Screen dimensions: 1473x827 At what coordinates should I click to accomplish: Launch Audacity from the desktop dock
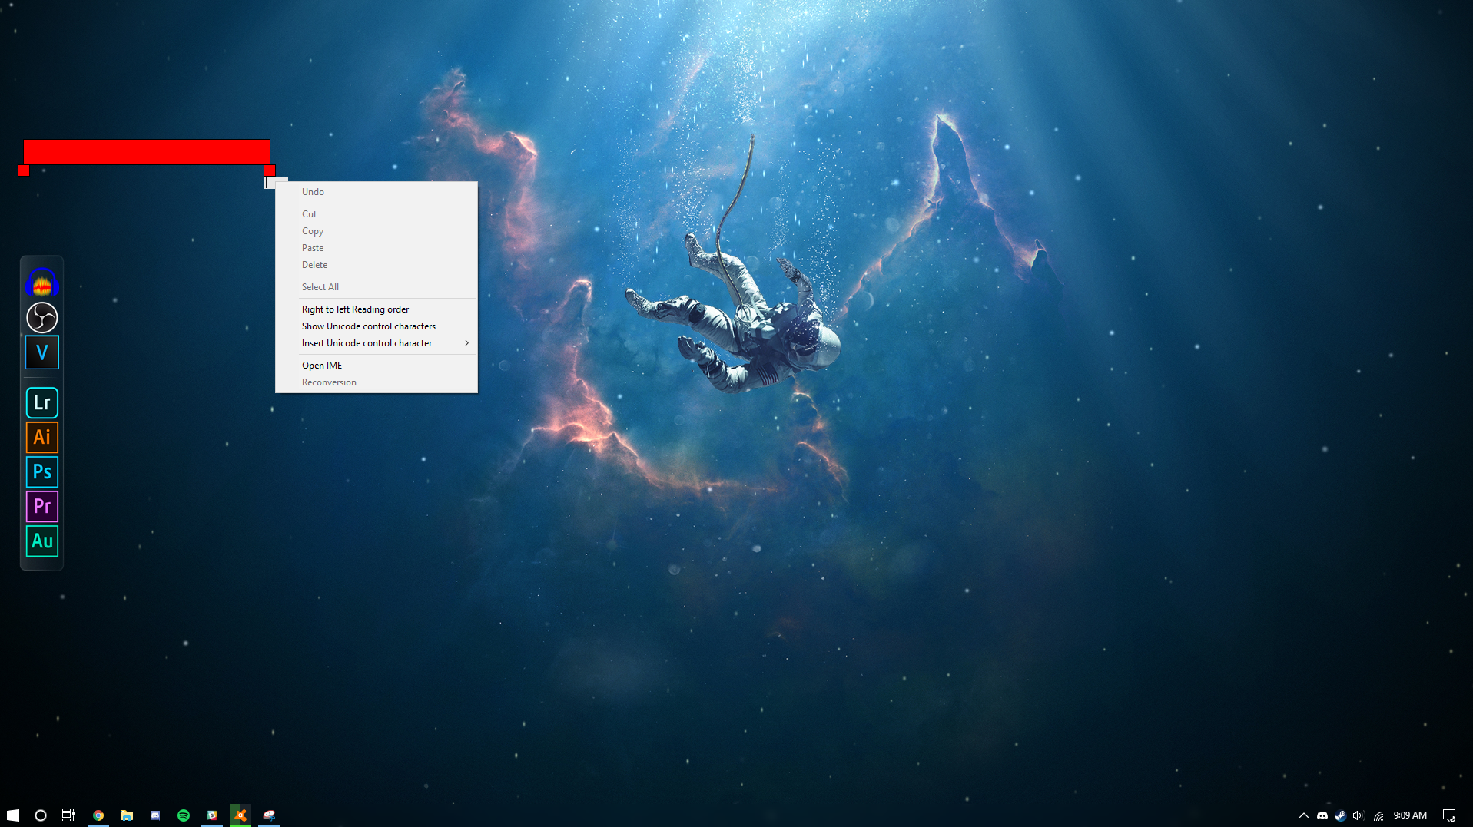coord(42,283)
